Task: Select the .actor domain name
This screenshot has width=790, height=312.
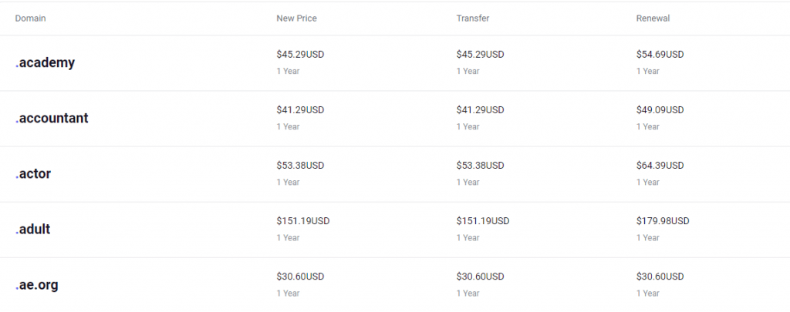Action: (x=32, y=174)
